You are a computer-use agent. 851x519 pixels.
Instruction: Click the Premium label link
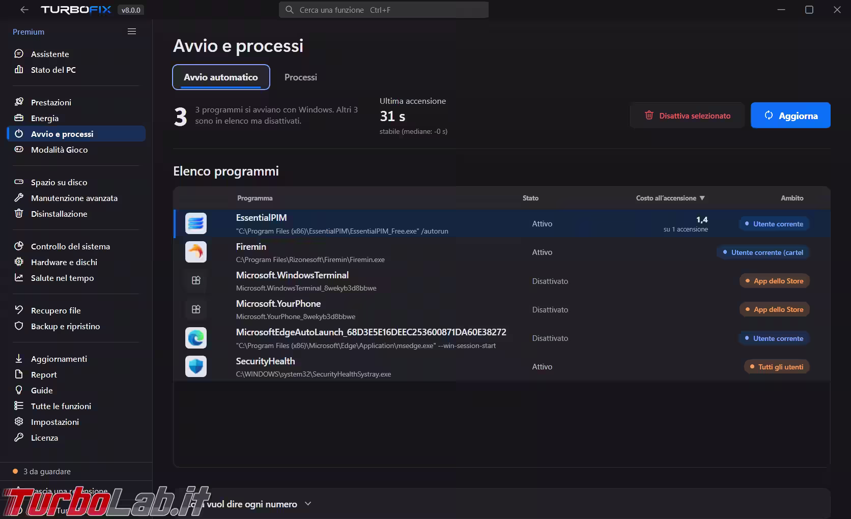tap(29, 32)
